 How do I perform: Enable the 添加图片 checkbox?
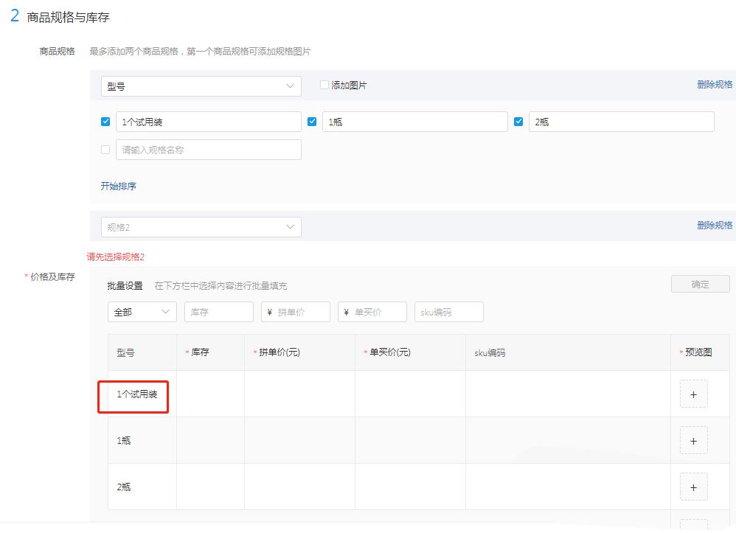click(324, 86)
